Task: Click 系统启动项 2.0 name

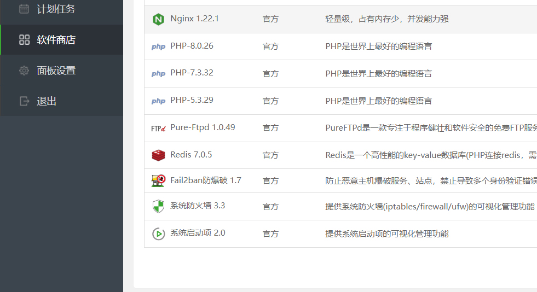Action: pyautogui.click(x=198, y=233)
